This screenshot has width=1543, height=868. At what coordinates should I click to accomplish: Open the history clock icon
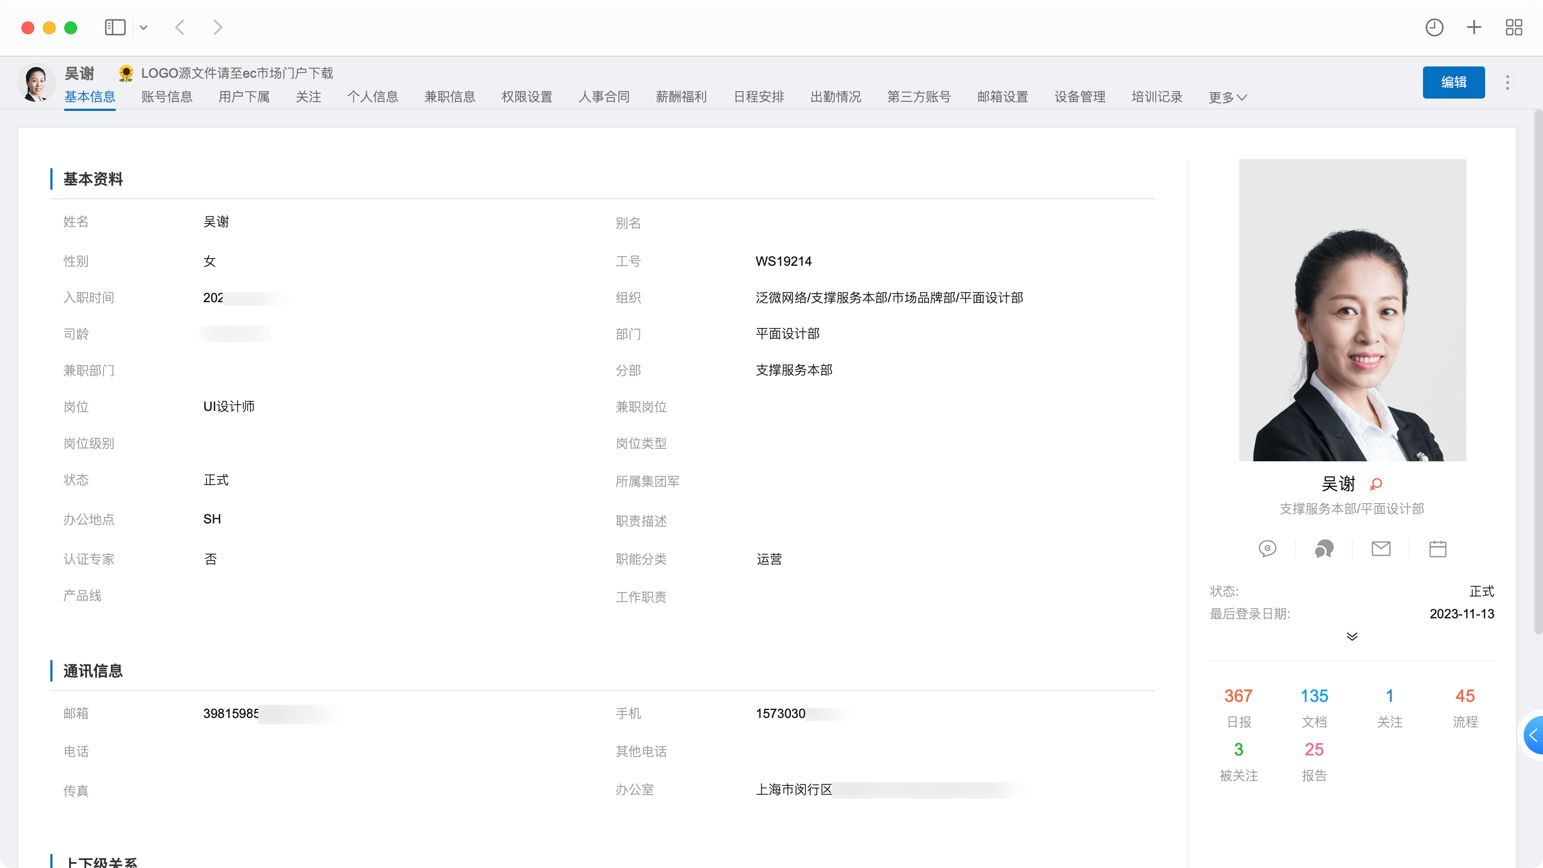(1434, 27)
